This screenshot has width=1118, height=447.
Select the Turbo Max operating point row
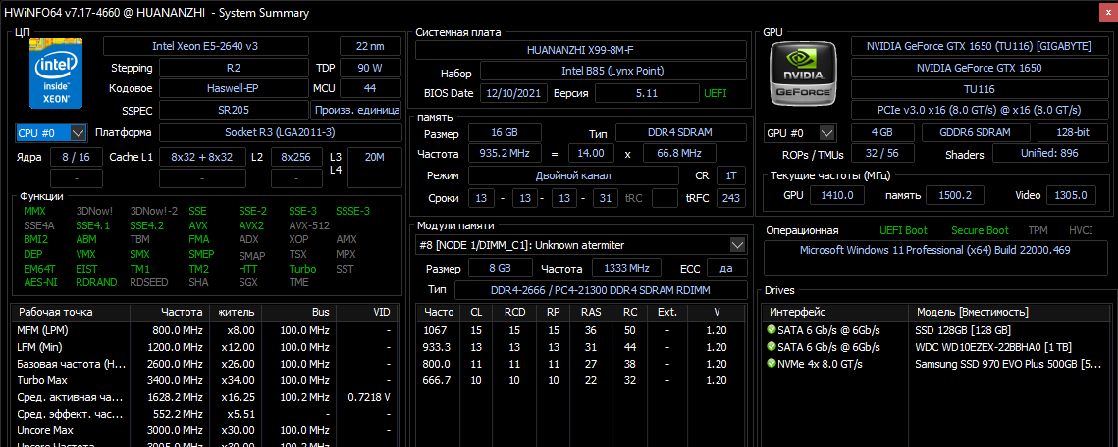click(x=205, y=380)
